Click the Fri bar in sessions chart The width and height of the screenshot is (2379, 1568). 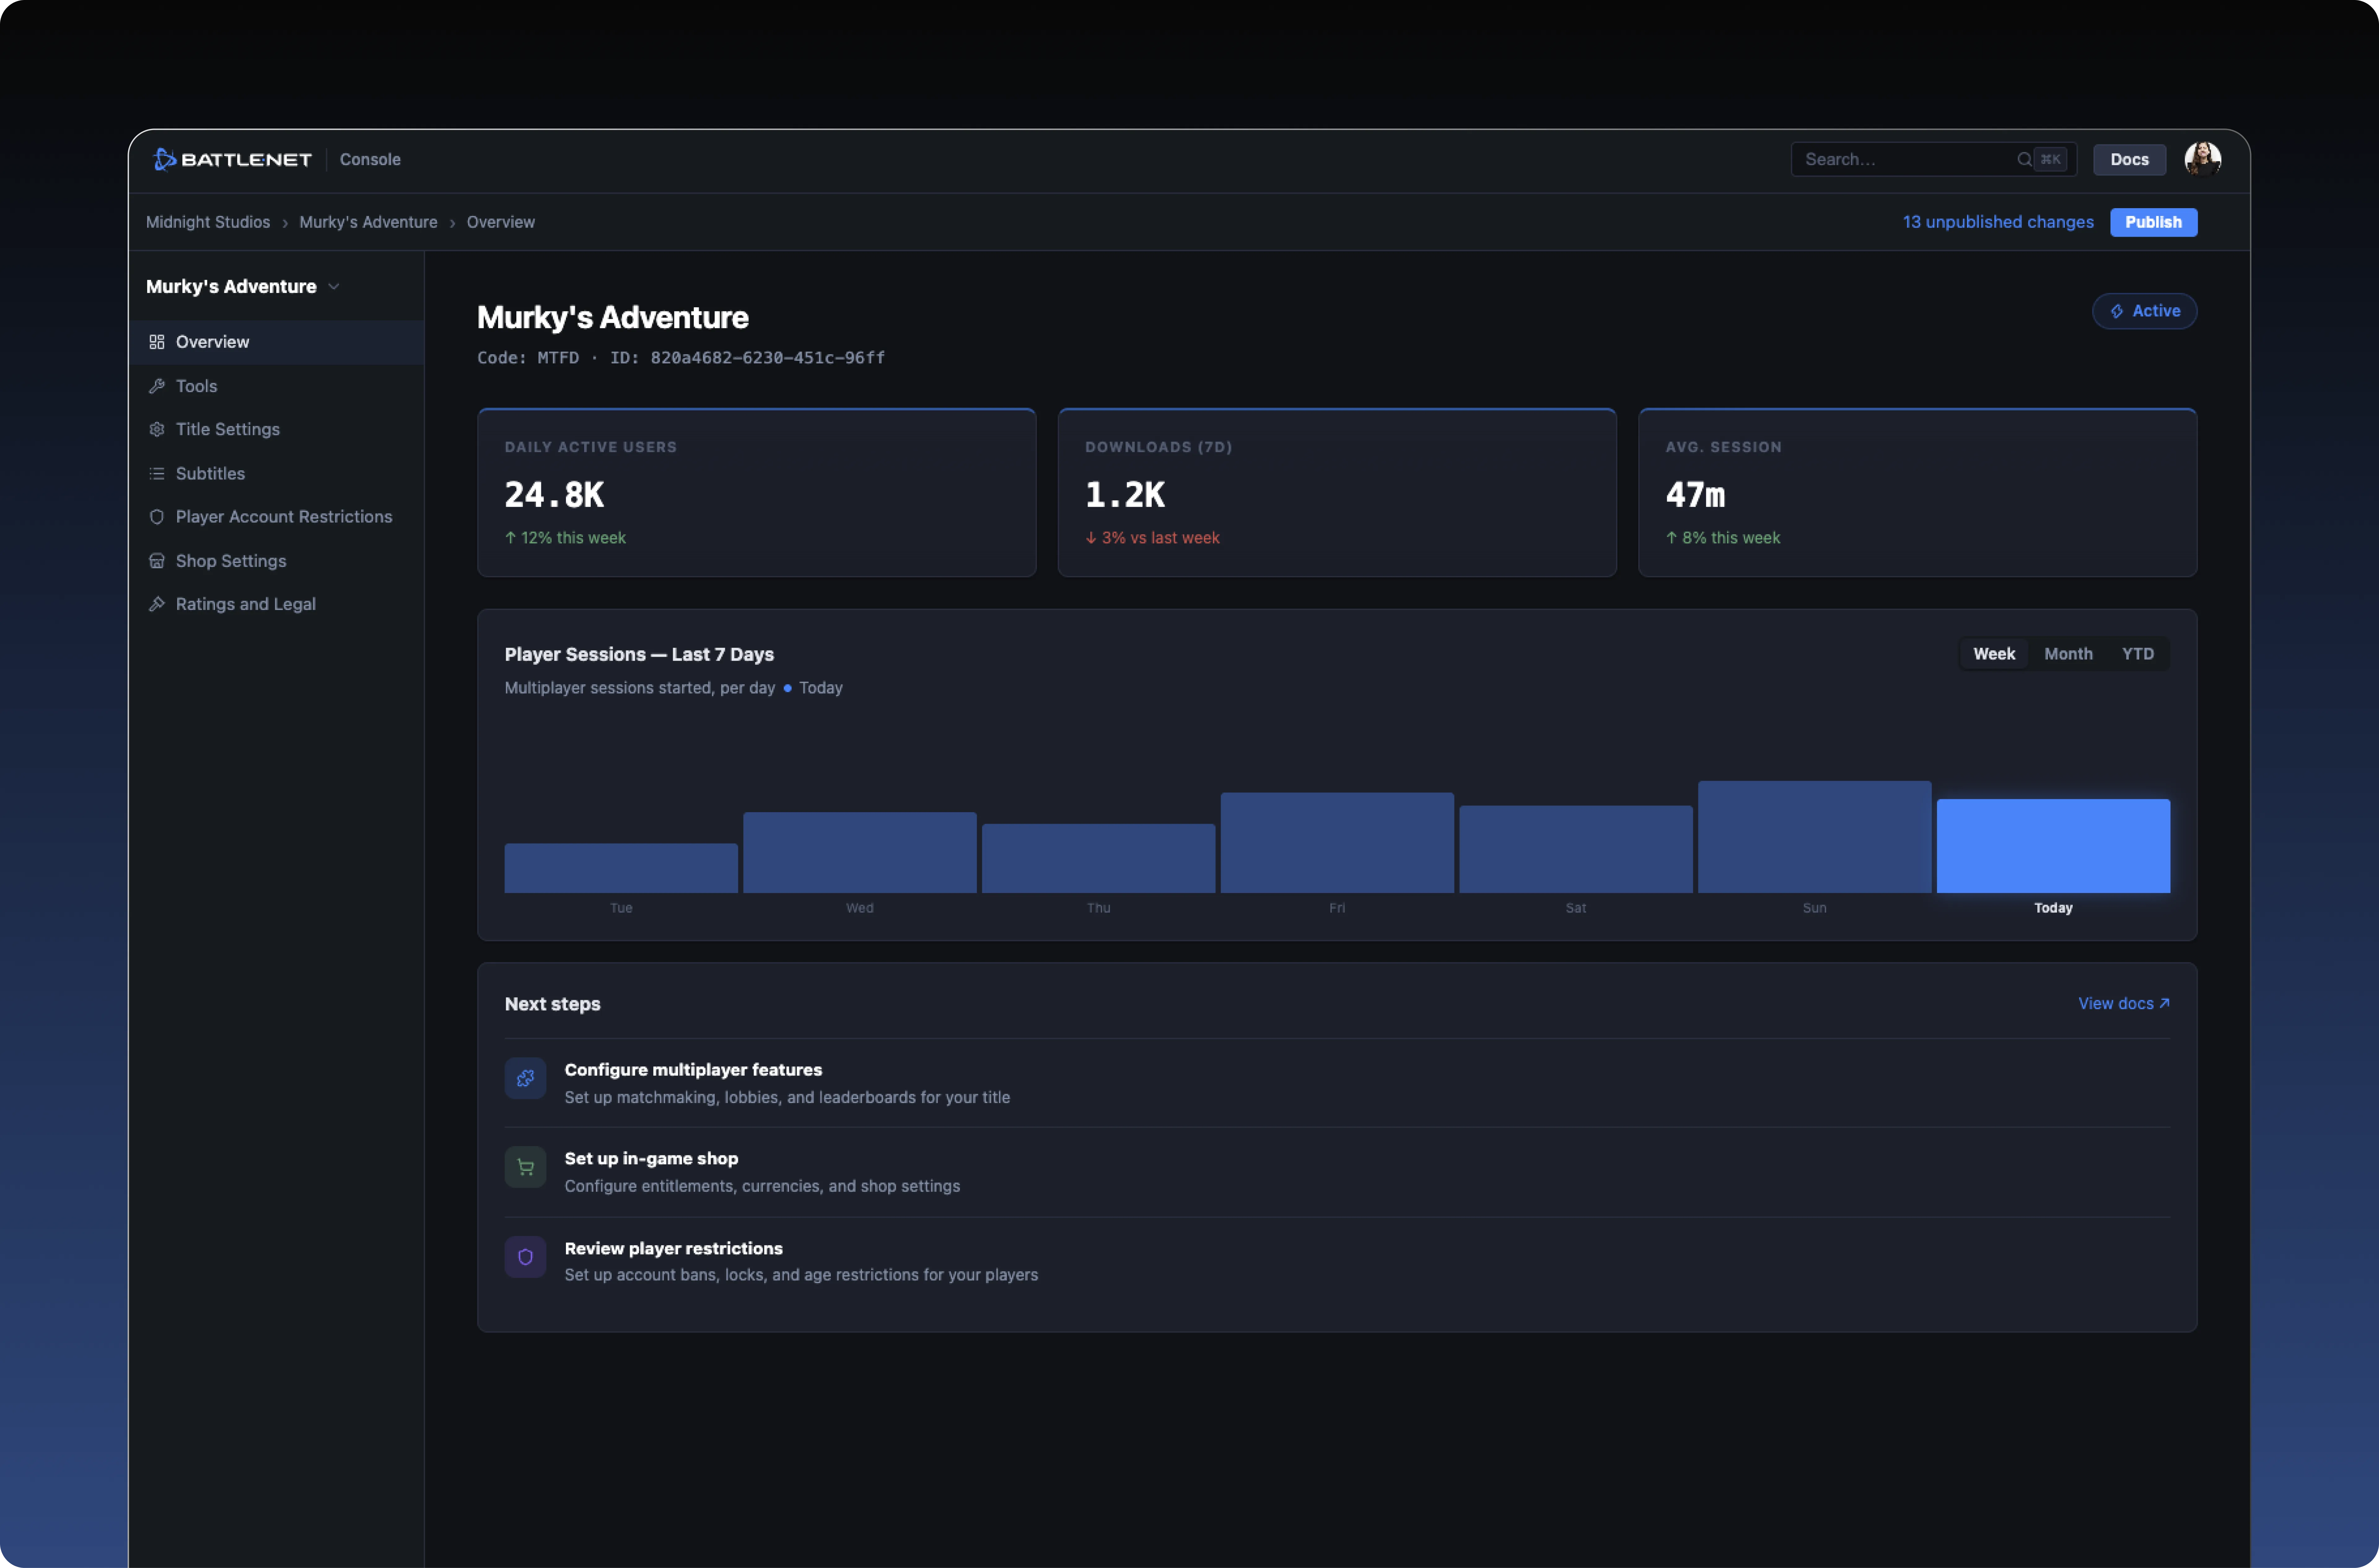point(1337,843)
